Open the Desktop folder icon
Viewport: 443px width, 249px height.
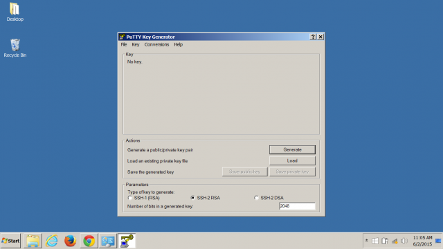click(x=15, y=12)
